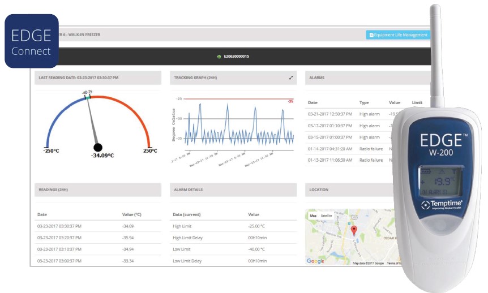The image size is (488, 293).
Task: Click the Alarms Value column header
Action: coord(395,102)
